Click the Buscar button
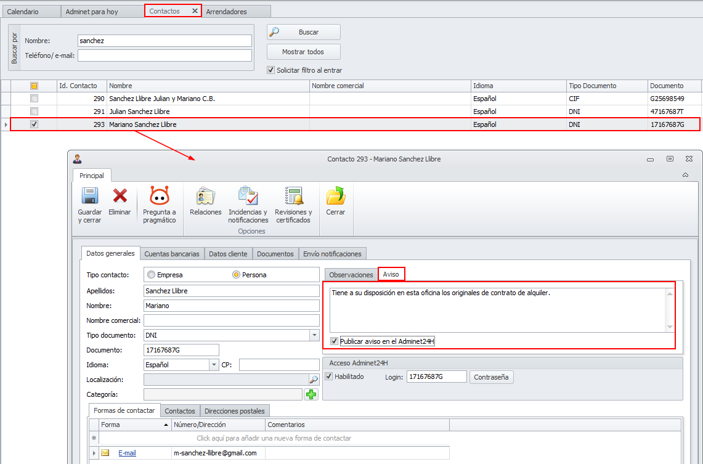The width and height of the screenshot is (703, 464). [x=304, y=32]
